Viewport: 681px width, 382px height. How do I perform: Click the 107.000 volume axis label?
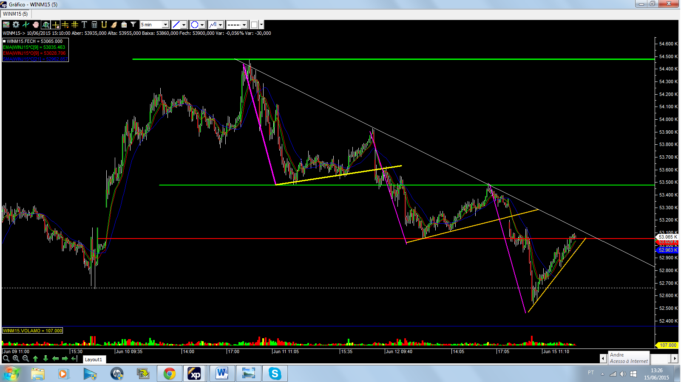click(x=667, y=345)
